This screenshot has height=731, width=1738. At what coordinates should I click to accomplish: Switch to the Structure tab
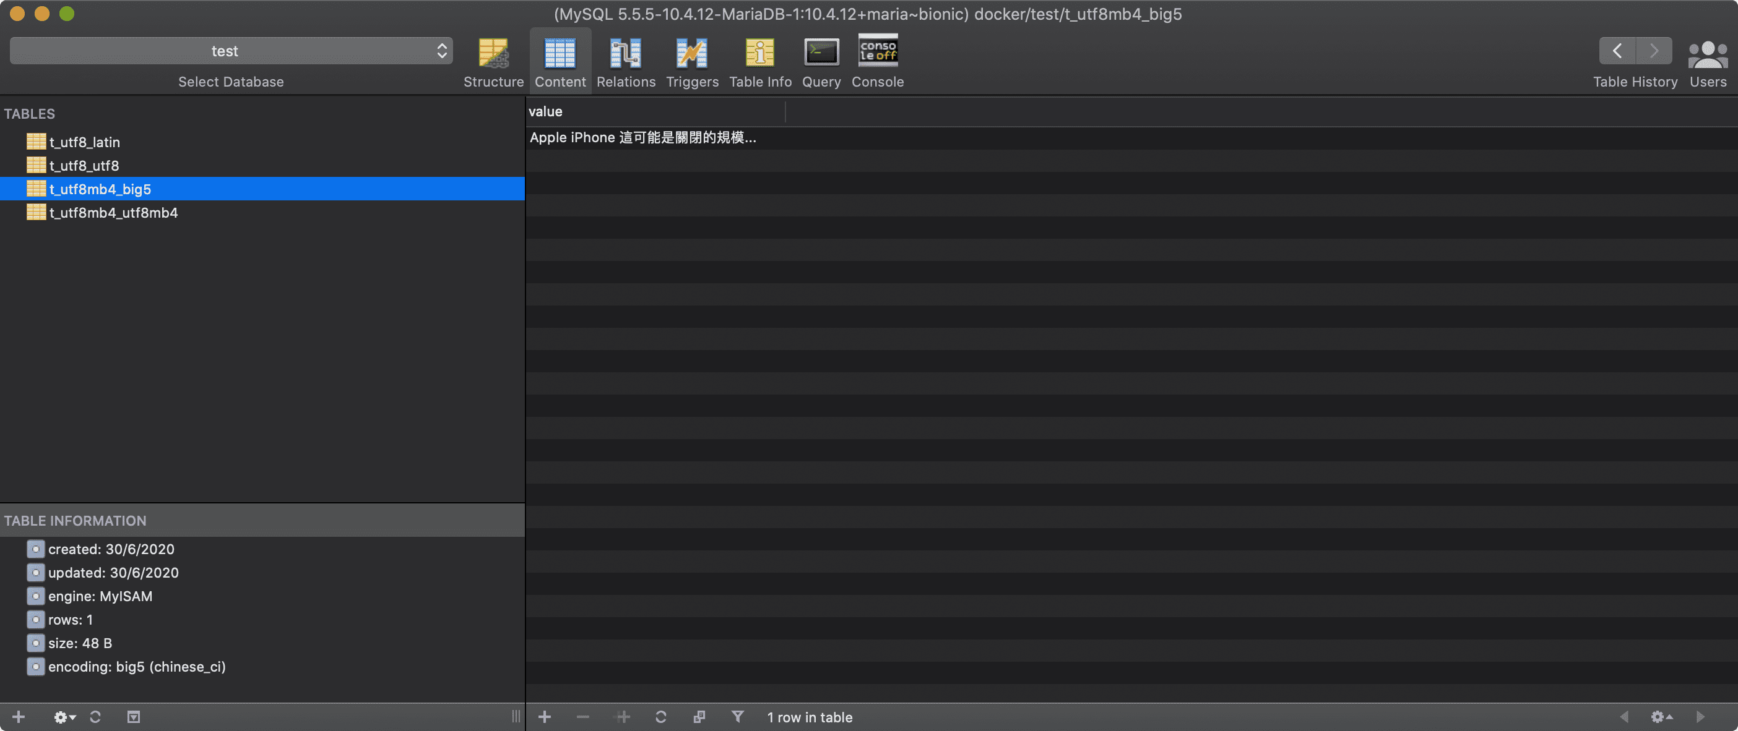pyautogui.click(x=493, y=61)
